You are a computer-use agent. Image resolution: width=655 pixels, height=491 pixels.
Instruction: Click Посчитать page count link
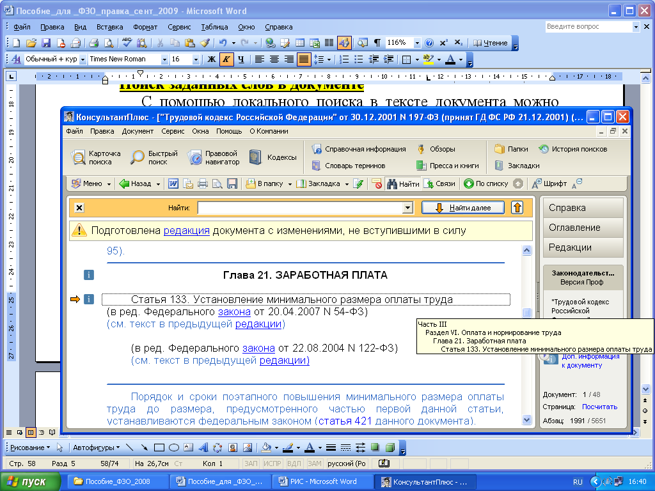599,407
